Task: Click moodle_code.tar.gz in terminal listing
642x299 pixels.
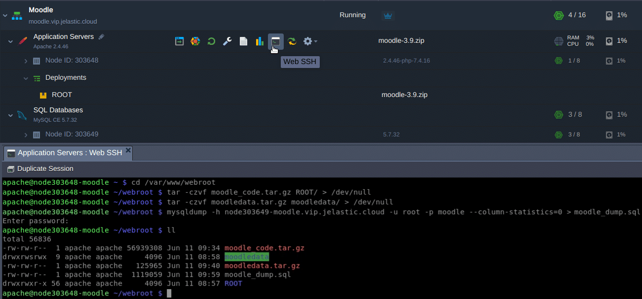Action: 264,248
